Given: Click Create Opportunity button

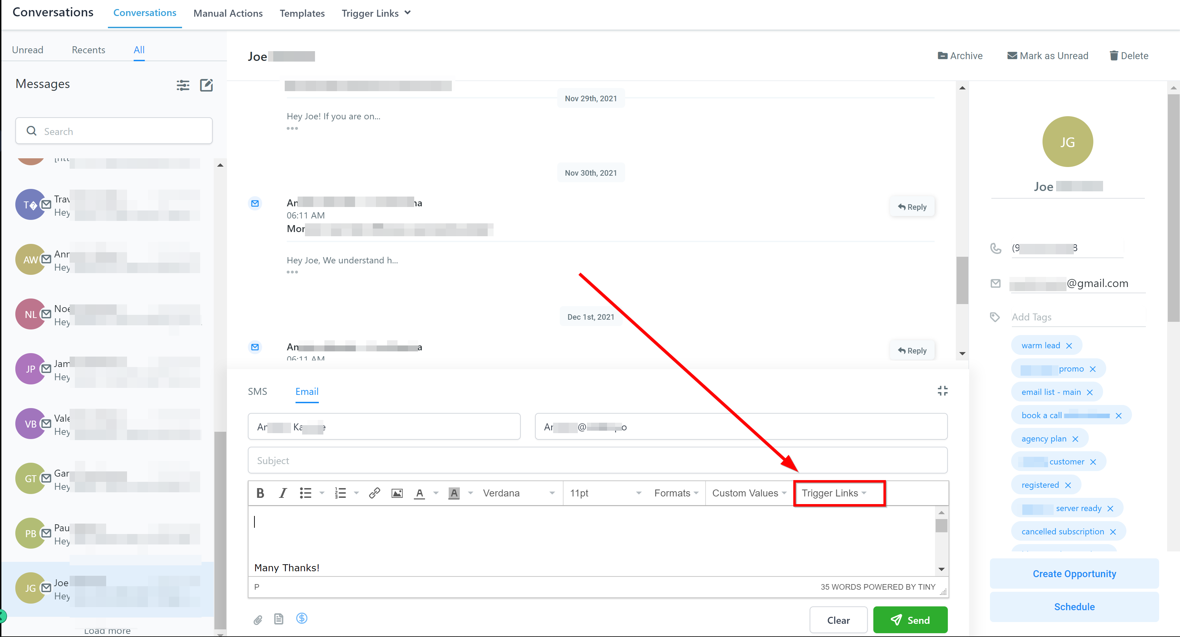Looking at the screenshot, I should pos(1074,573).
